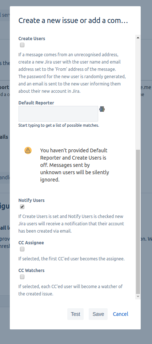Screen dimensions: 152x344
Task: Enable the Create Users checkbox
Action: coord(22,45)
